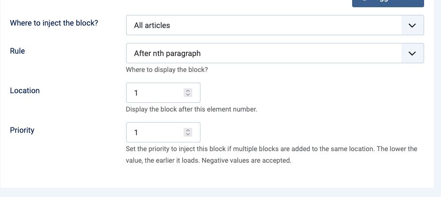Click the empty white panel area below Priority help
This screenshot has width=441, height=197.
(x=217, y=177)
